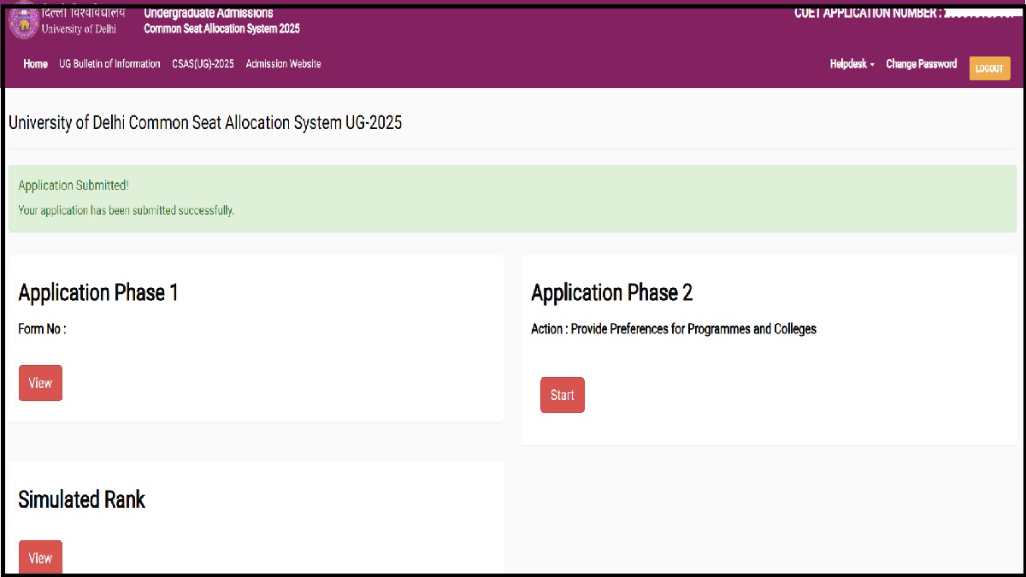
Task: Click the Simulated Rank heading
Action: pos(82,500)
